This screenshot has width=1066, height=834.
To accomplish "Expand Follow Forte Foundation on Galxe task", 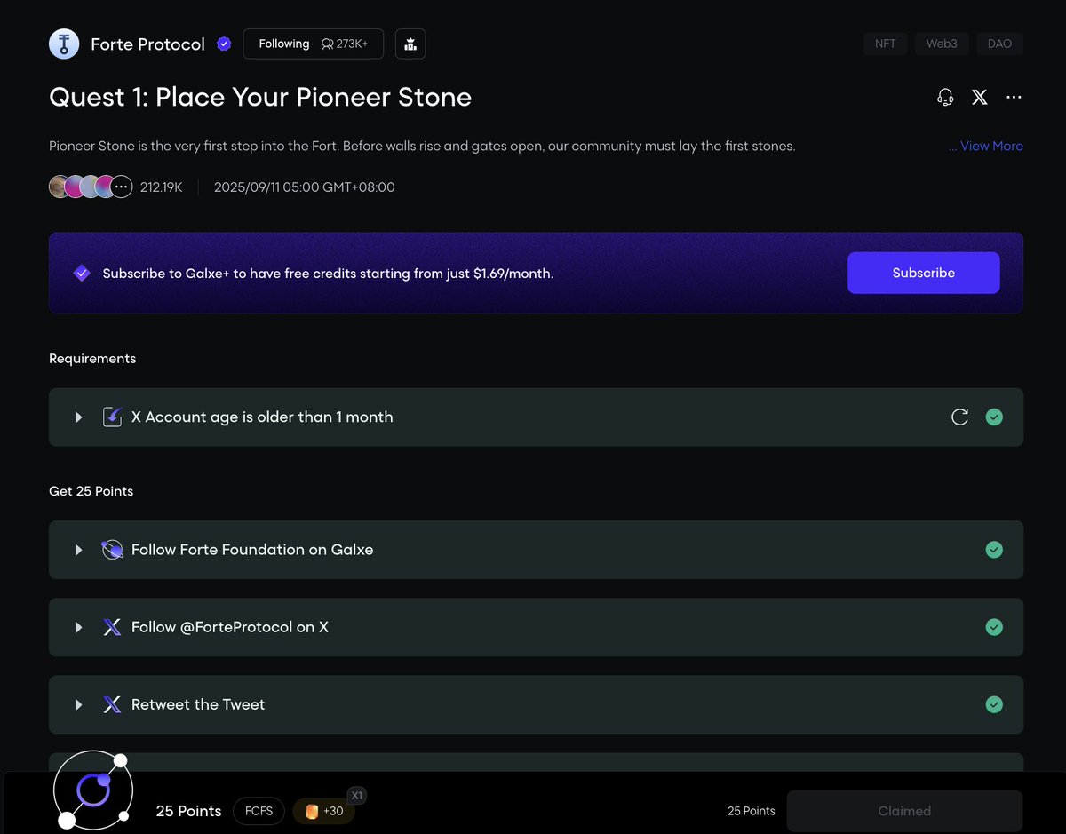I will 78,550.
